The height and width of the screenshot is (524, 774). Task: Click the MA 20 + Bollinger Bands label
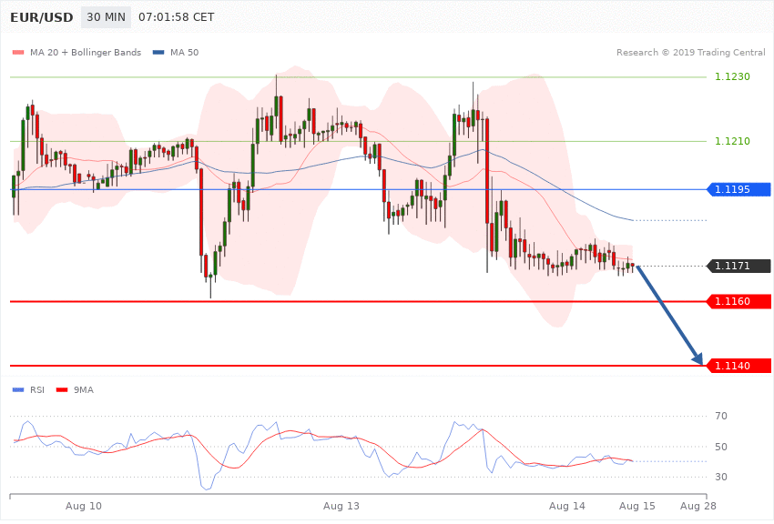click(86, 52)
